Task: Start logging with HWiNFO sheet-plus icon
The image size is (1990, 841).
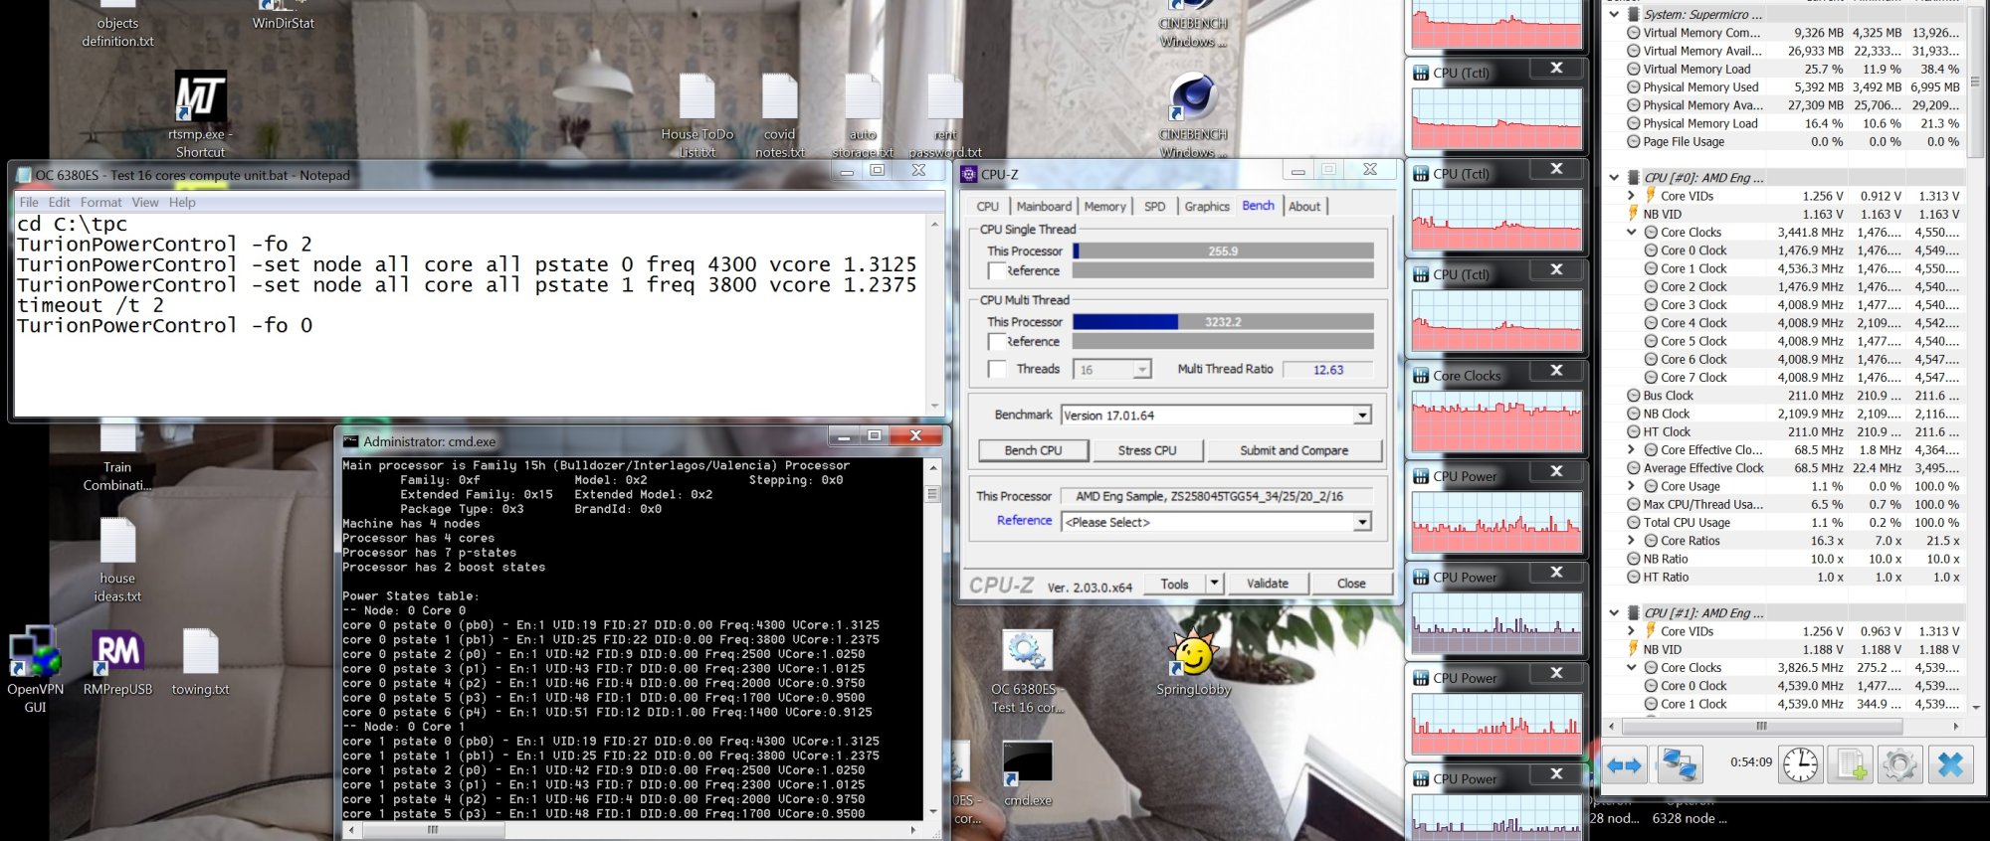Action: tap(1851, 764)
